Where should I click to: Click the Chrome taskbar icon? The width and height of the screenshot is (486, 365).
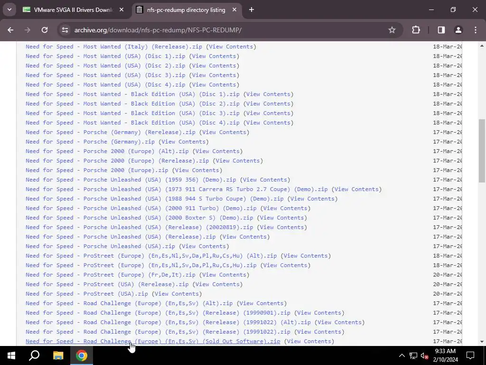[x=82, y=355]
